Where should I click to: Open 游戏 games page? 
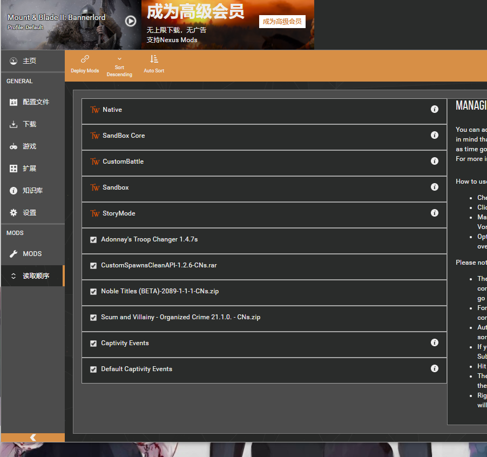click(32, 146)
